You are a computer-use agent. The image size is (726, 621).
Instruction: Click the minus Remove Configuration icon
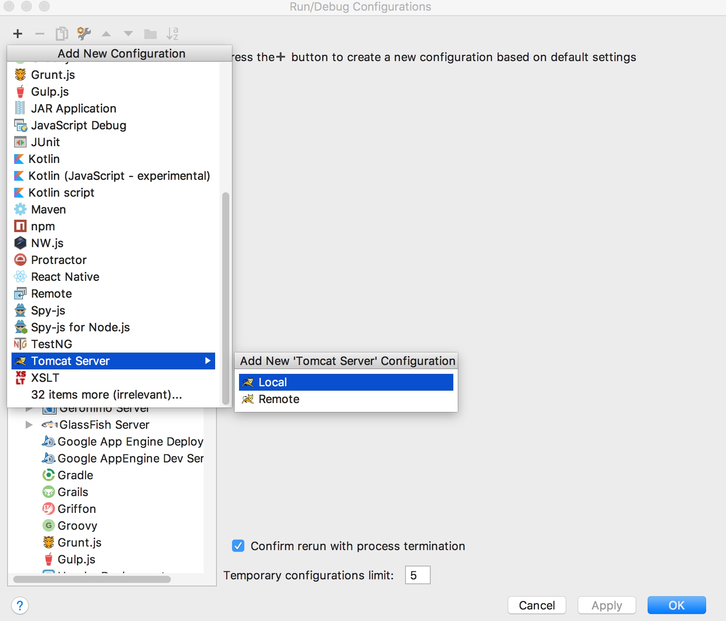tap(40, 34)
